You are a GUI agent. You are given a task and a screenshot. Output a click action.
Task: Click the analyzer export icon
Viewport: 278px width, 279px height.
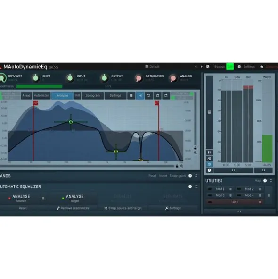coord(166,95)
